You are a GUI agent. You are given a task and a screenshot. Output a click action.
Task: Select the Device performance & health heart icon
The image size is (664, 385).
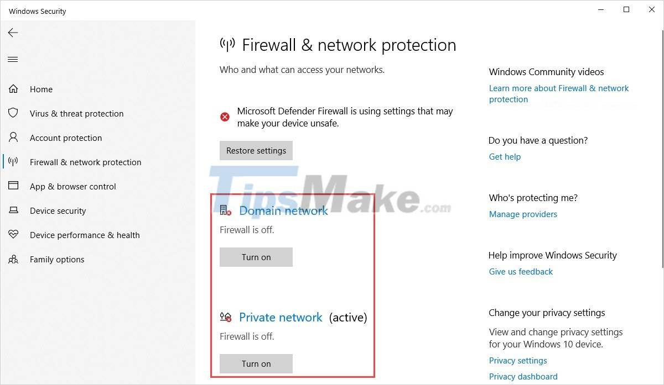click(13, 235)
